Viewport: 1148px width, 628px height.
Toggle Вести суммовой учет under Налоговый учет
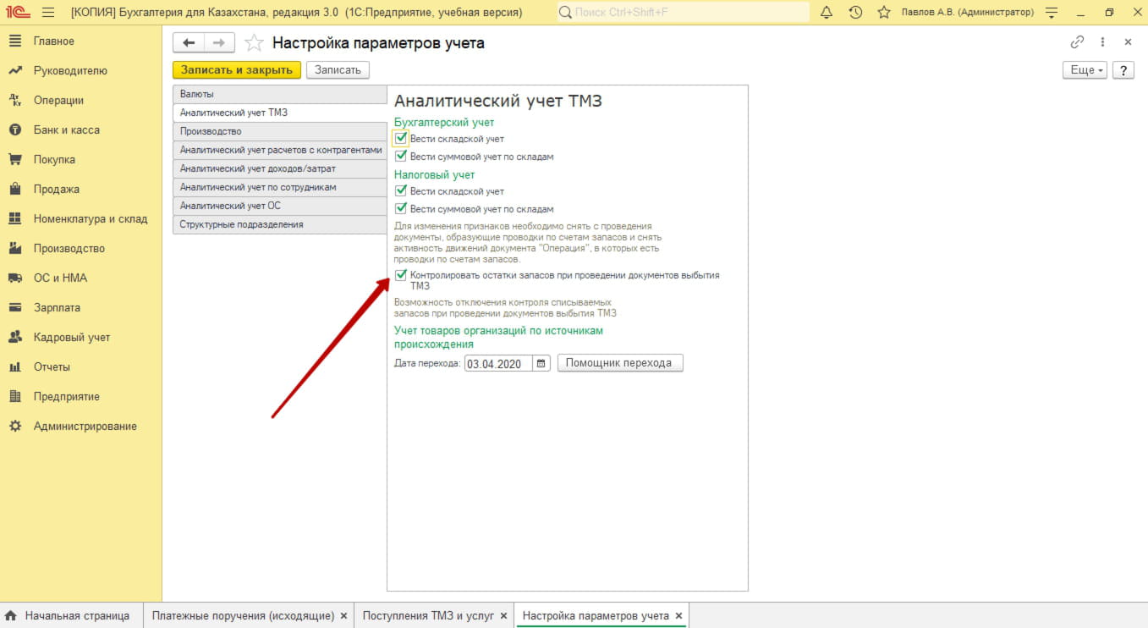[x=401, y=209]
